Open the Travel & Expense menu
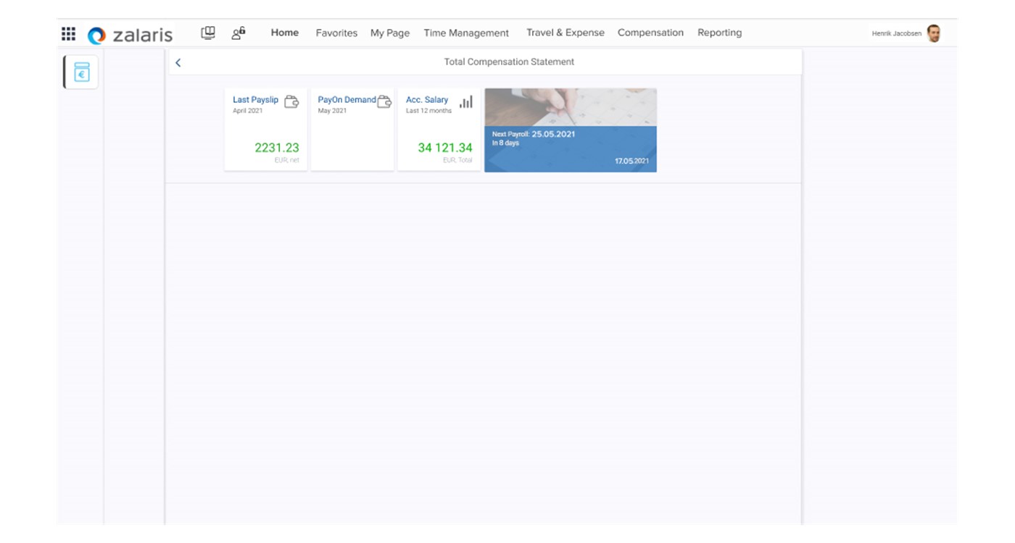Image resolution: width=1015 pixels, height=543 pixels. [x=565, y=33]
